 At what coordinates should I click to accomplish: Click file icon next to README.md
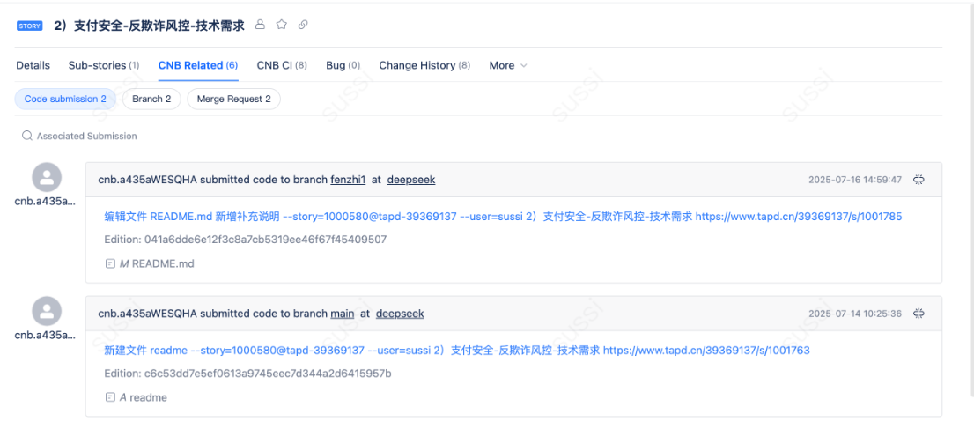coord(110,263)
